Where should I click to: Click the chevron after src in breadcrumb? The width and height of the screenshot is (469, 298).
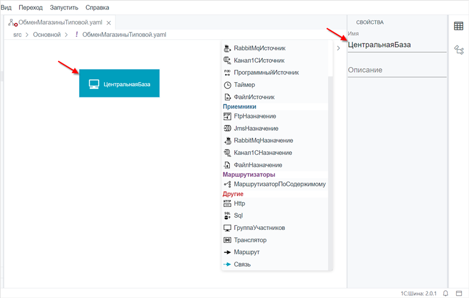[27, 35]
